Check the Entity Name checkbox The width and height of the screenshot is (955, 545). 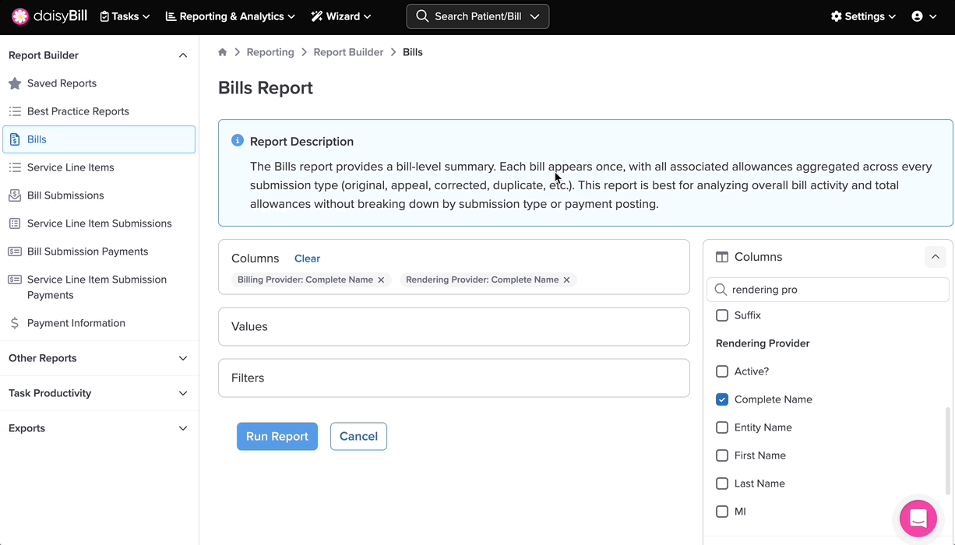(722, 427)
